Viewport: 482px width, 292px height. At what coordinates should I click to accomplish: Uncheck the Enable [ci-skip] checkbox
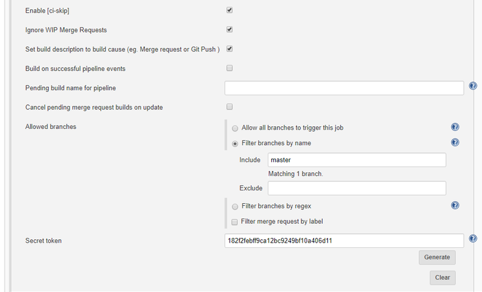click(230, 11)
